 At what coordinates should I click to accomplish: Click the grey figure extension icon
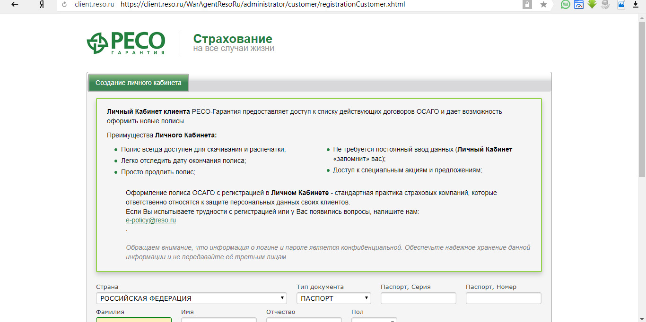click(x=605, y=5)
